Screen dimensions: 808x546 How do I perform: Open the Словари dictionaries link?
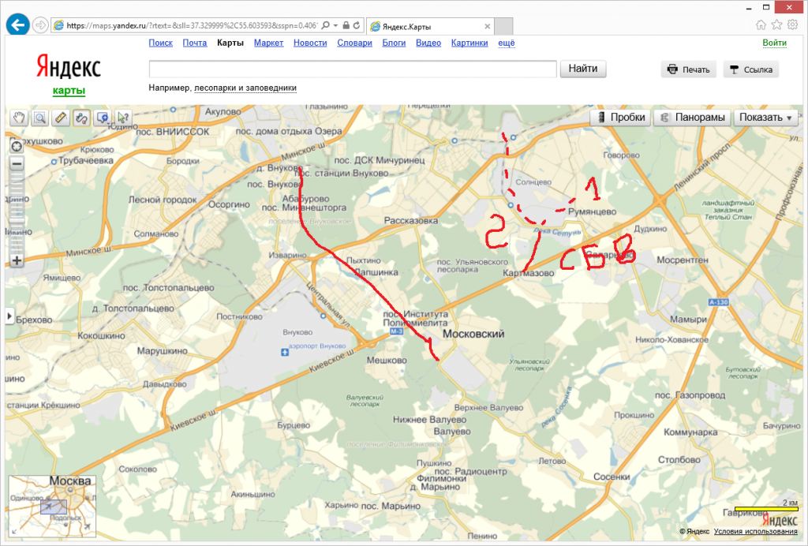(x=354, y=43)
